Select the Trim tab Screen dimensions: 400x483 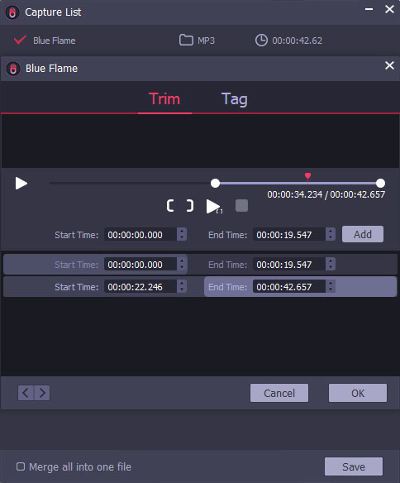point(164,99)
